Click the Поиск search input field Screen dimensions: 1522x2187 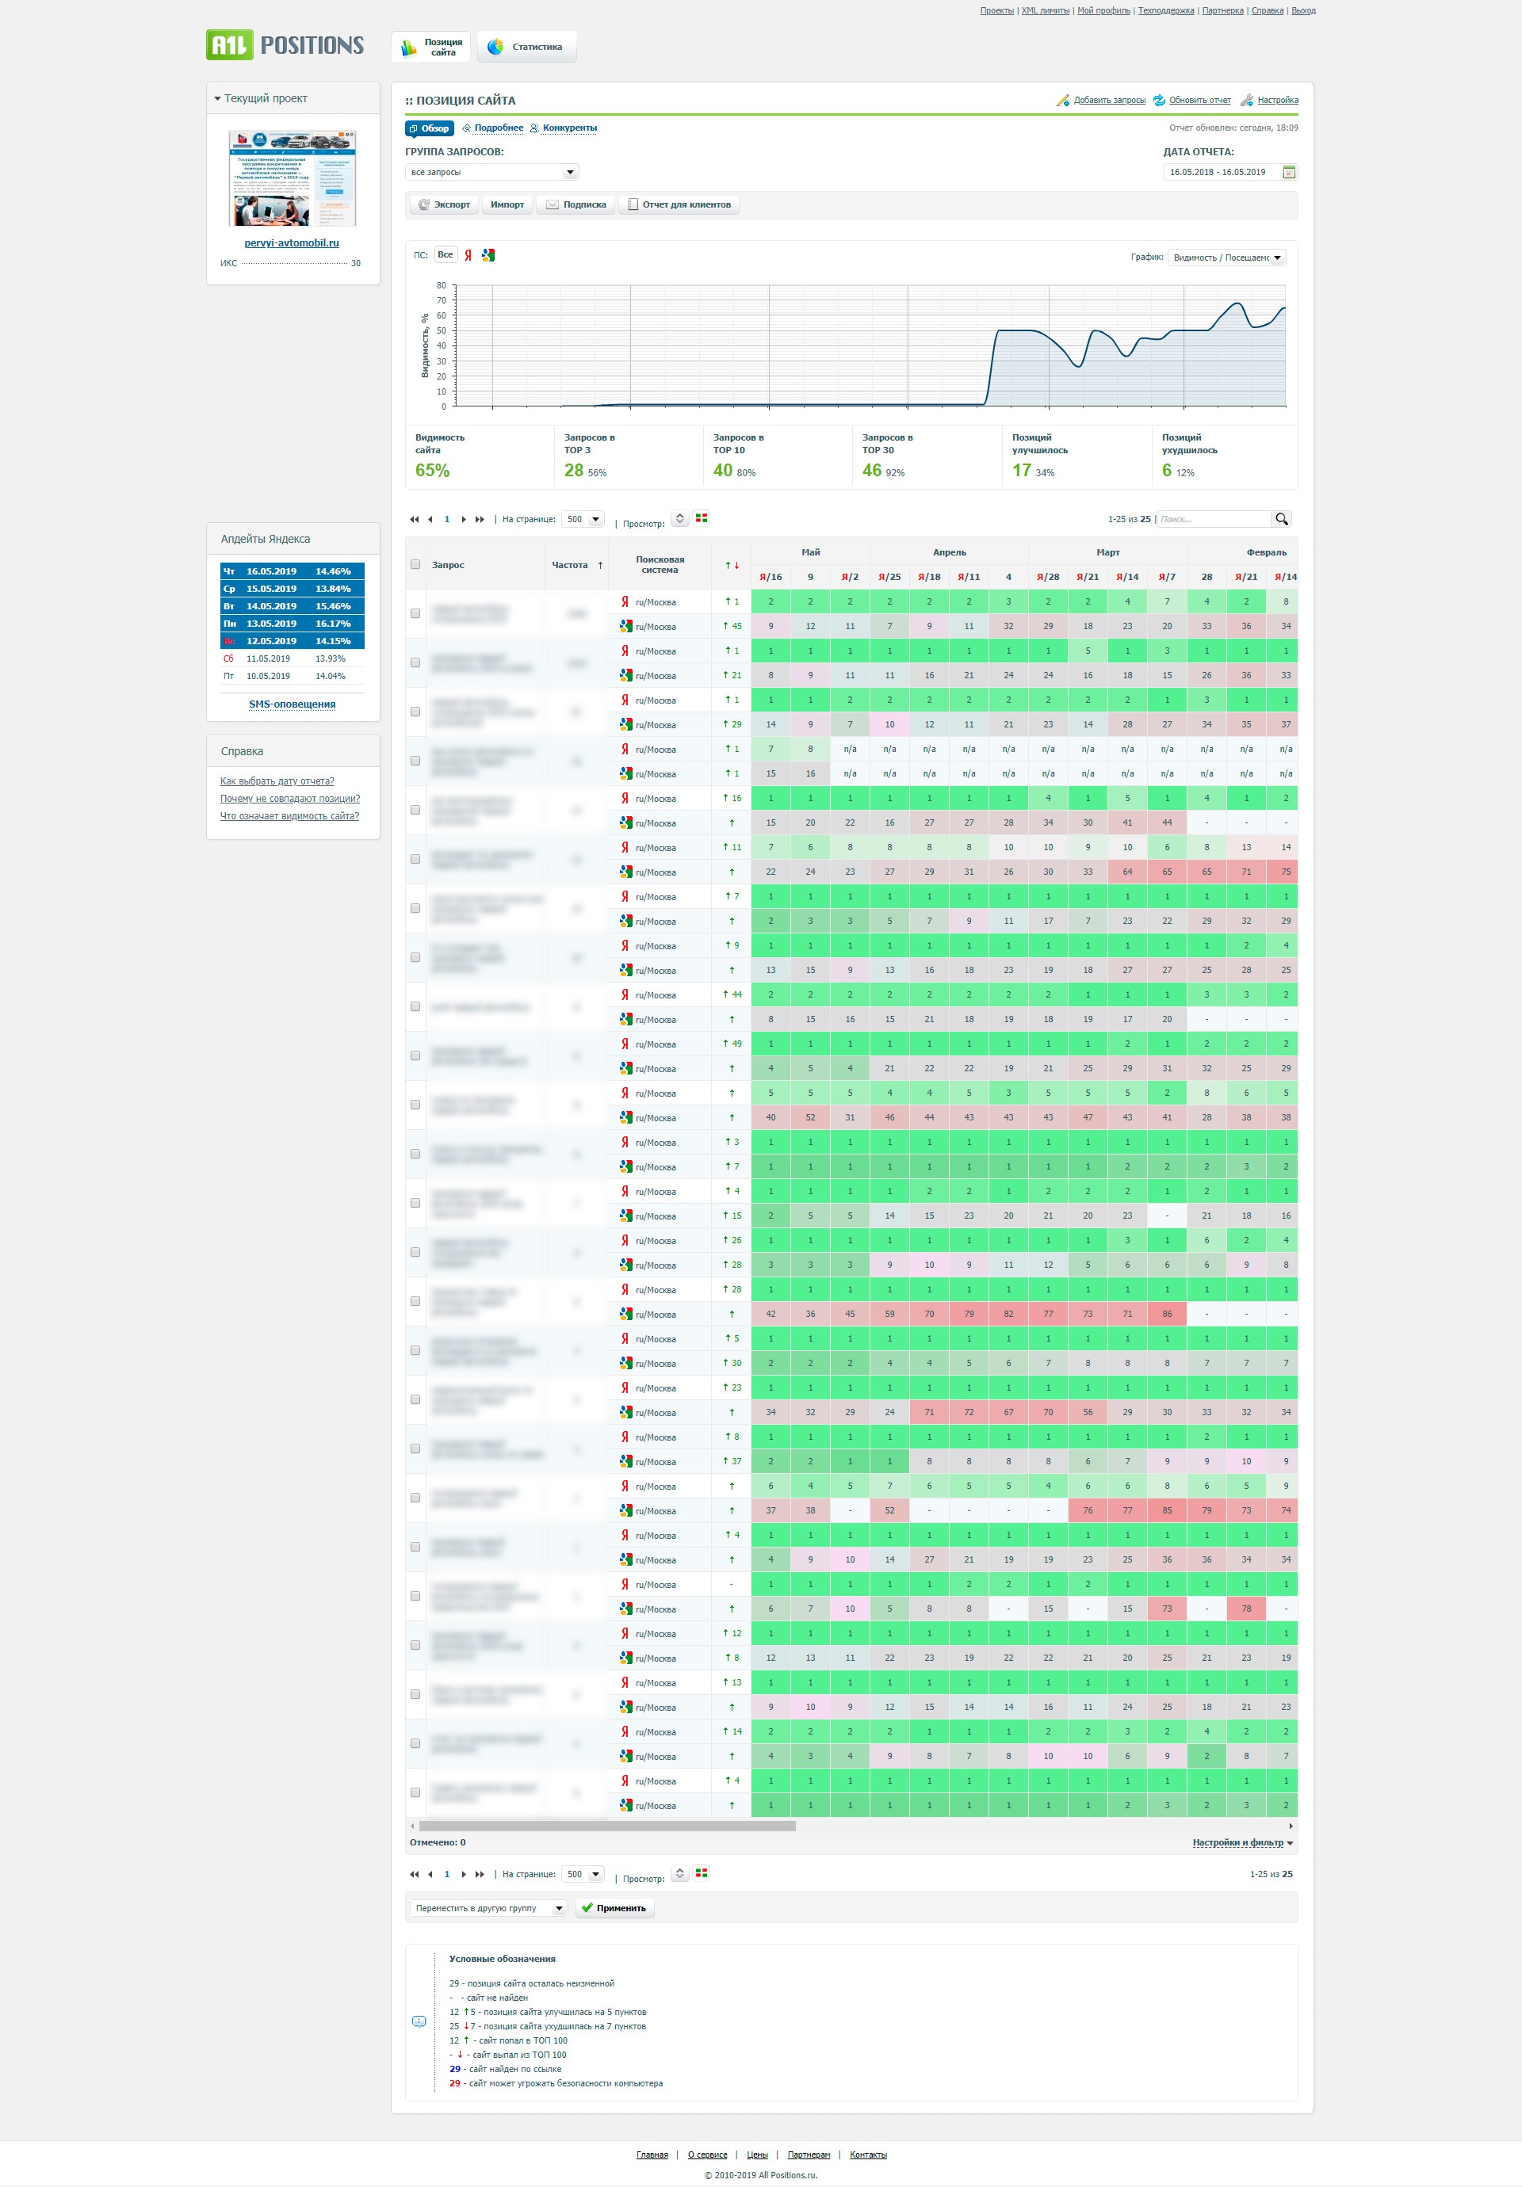[1213, 519]
